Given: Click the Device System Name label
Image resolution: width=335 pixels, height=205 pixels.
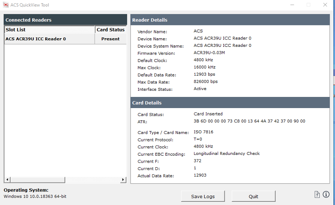Looking at the screenshot, I should coord(161,46).
